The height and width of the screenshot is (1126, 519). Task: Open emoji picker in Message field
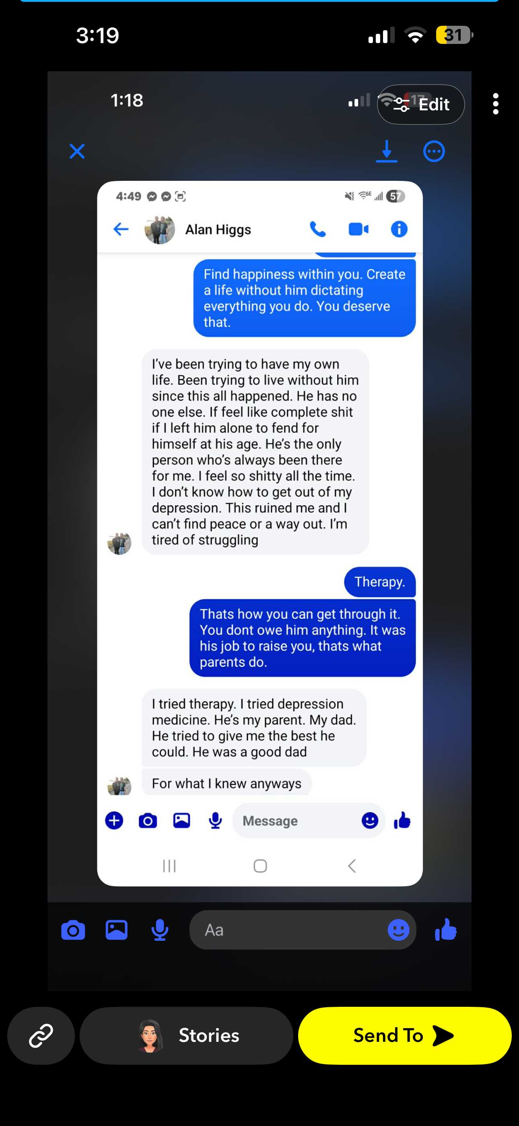tap(370, 820)
